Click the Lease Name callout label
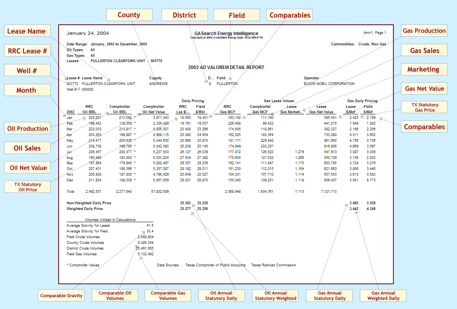 pyautogui.click(x=27, y=31)
